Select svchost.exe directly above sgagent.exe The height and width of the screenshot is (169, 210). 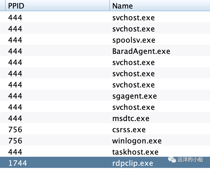click(x=133, y=85)
